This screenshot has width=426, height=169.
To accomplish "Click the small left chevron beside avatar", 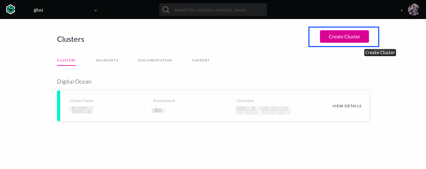I will (402, 10).
